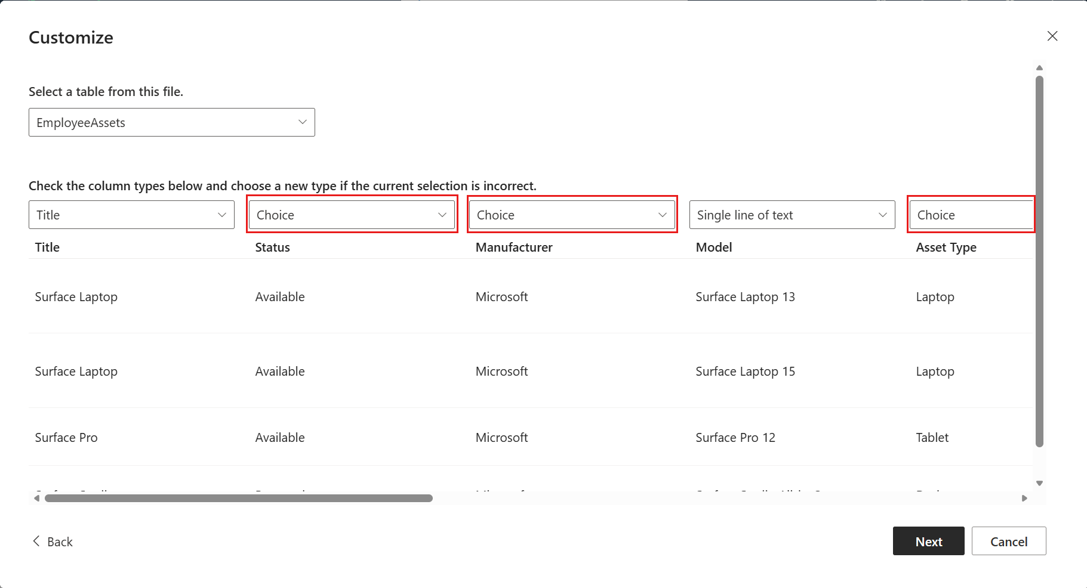Click the horizontal scrollbar left arrow
Image resolution: width=1087 pixels, height=588 pixels.
[36, 498]
